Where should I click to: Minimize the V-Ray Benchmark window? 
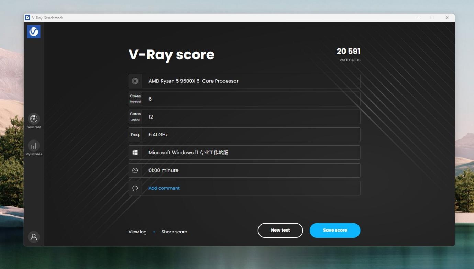pos(417,18)
